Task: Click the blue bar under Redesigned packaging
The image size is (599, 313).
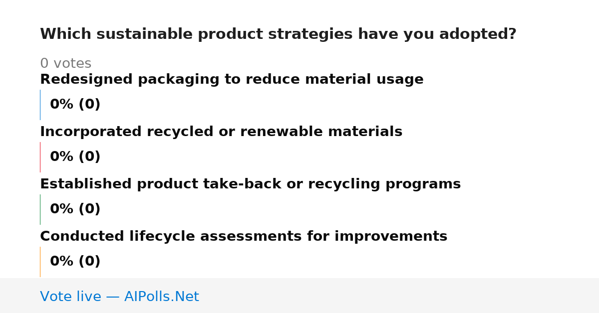Action: 40,105
